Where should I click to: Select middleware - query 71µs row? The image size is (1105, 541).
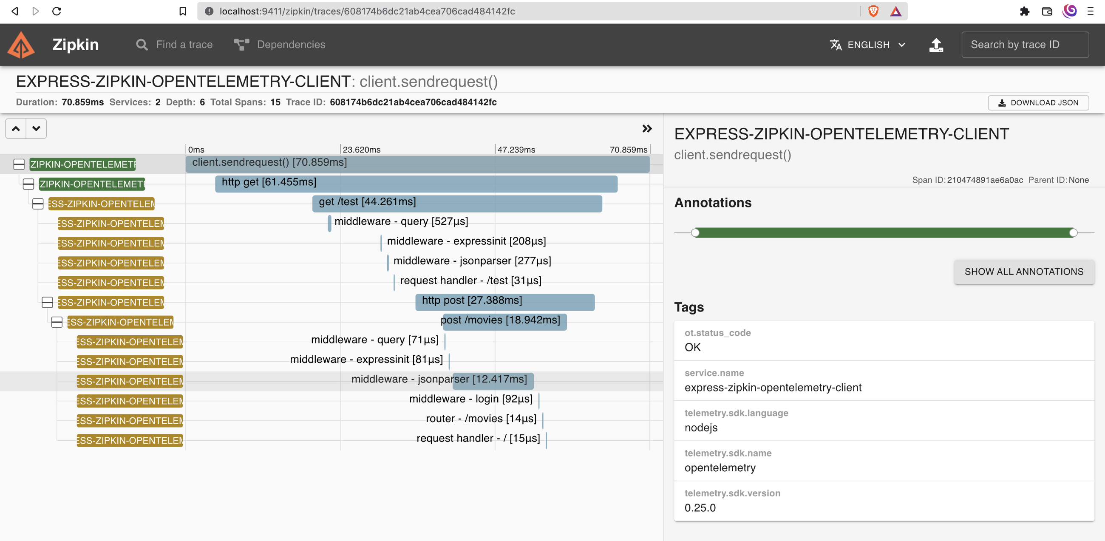point(331,342)
